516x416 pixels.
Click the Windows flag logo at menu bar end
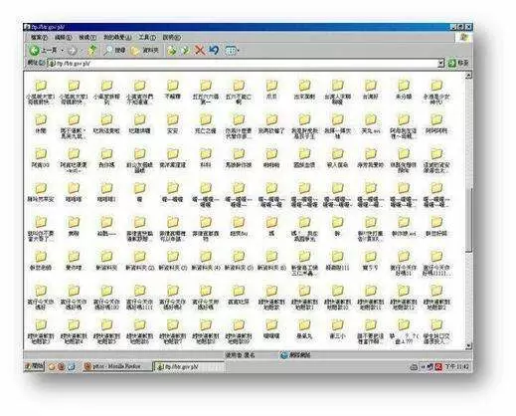[464, 37]
